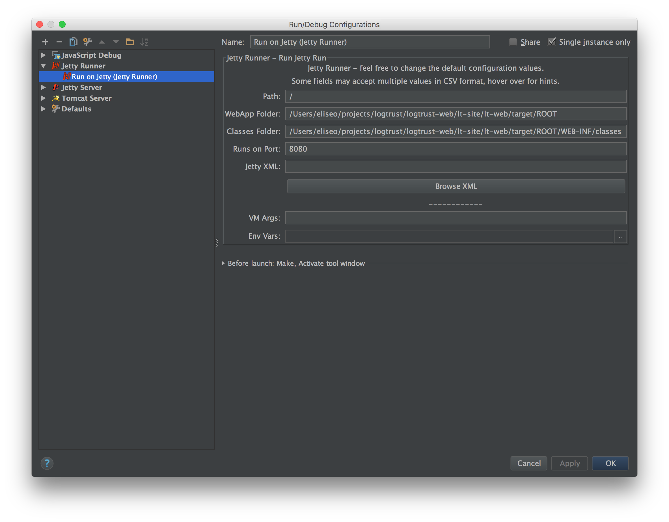Focus the Name input field
Image resolution: width=669 pixels, height=522 pixels.
[x=370, y=42]
